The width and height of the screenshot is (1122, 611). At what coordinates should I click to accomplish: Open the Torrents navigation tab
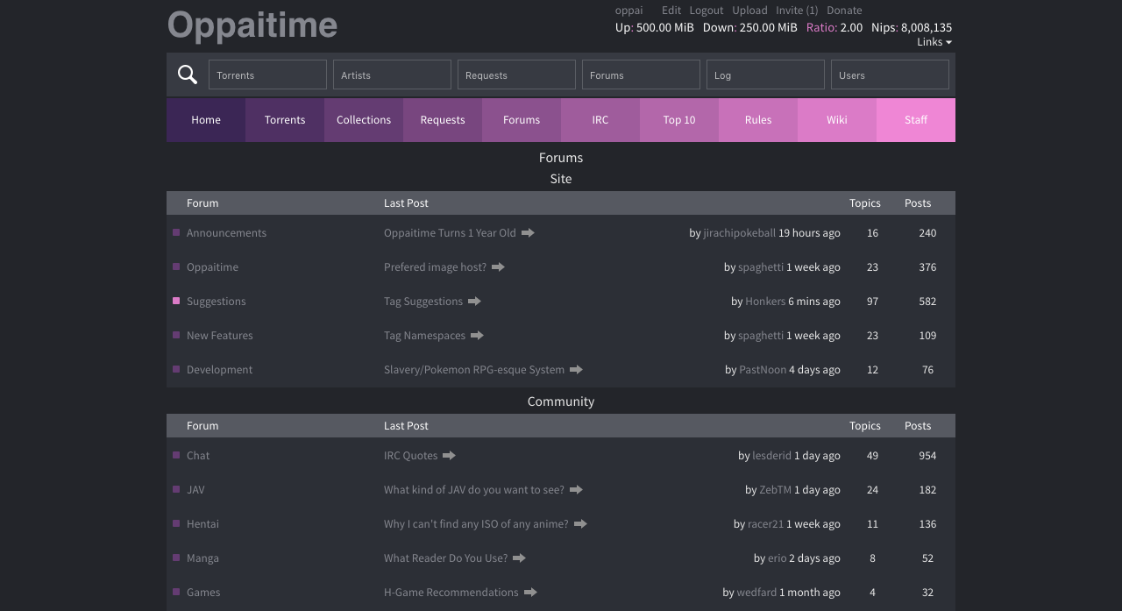point(285,120)
